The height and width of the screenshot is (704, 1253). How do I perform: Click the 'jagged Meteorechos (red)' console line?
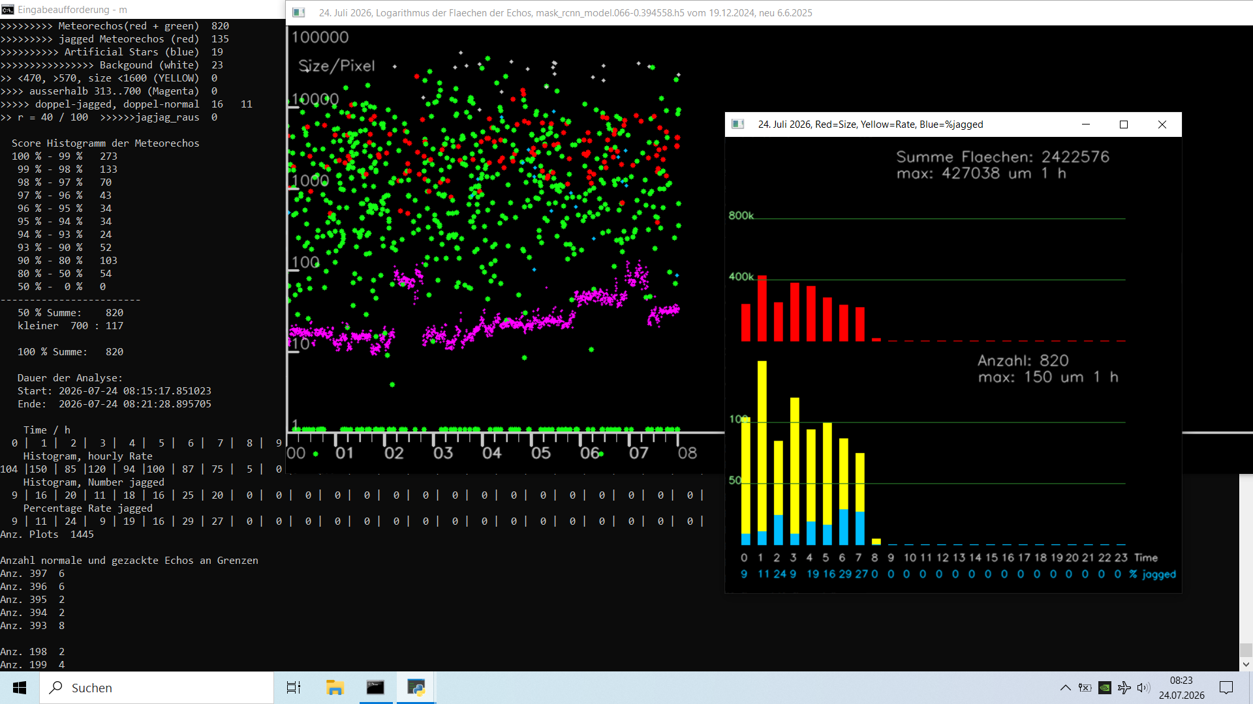[115, 39]
